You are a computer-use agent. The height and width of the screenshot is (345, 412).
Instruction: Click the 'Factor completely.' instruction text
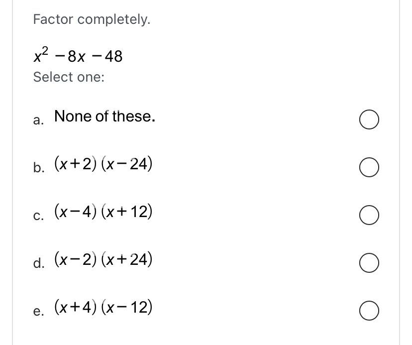(x=92, y=20)
